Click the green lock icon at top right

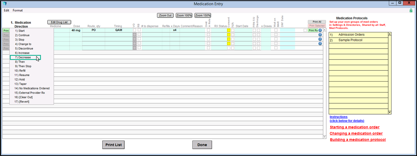pyautogui.click(x=411, y=11)
